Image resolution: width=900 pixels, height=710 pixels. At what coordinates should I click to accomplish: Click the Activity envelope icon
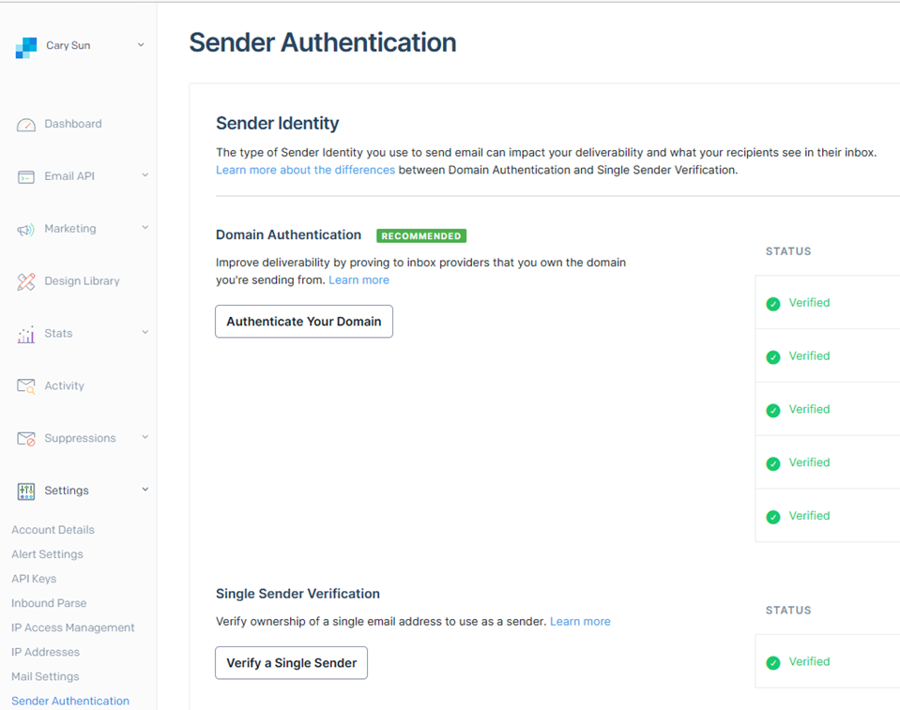[26, 386]
